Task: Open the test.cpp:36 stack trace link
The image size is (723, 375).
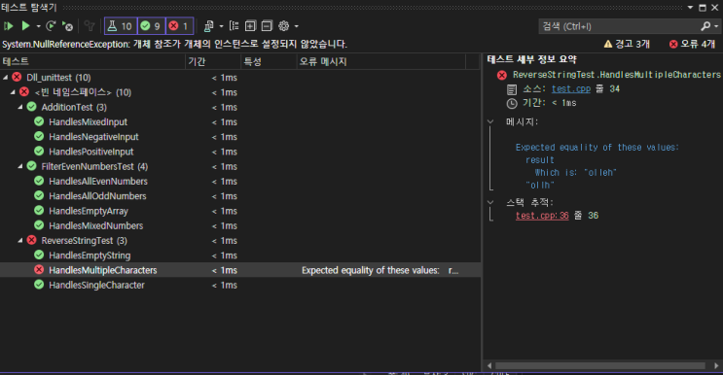Action: point(542,216)
